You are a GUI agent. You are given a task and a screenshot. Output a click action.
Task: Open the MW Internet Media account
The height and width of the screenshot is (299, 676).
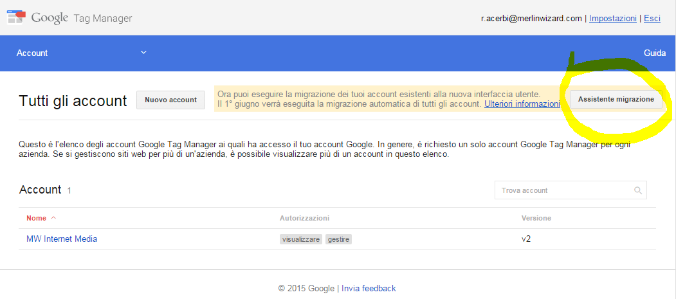tap(62, 239)
